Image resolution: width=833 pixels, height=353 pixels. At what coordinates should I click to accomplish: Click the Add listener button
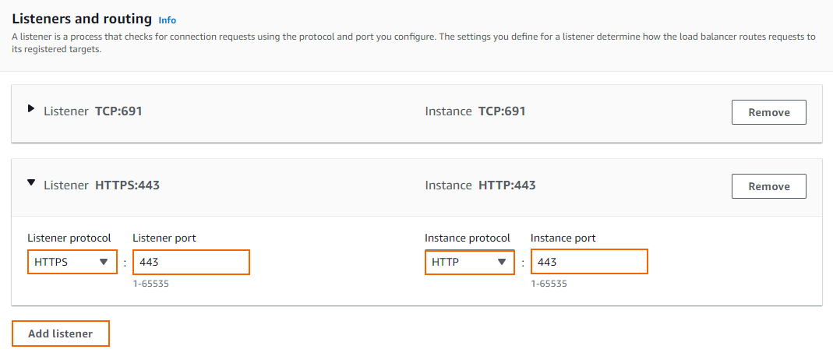[x=61, y=334]
